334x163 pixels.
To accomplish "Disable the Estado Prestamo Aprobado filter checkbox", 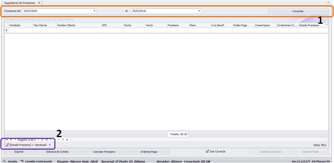I will pyautogui.click(x=7, y=145).
